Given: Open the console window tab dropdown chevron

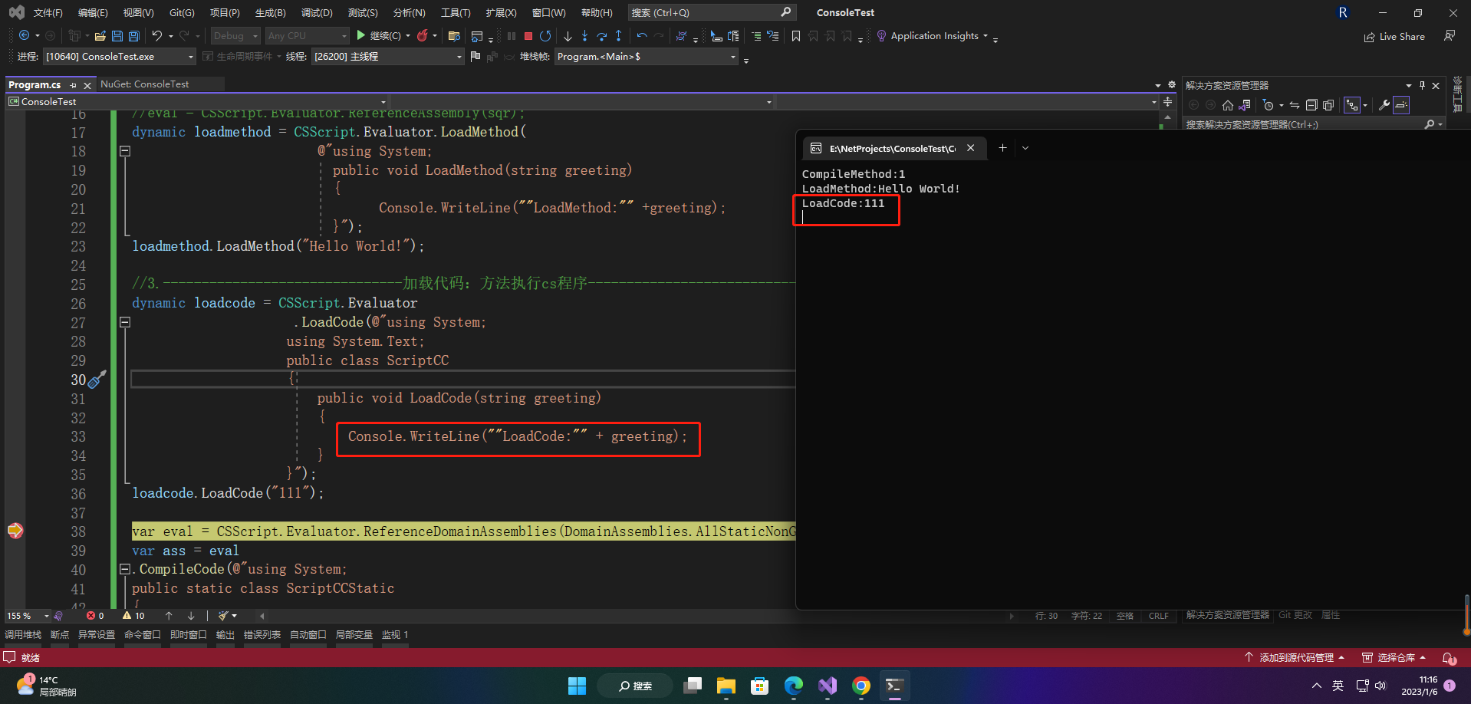Looking at the screenshot, I should (1025, 148).
